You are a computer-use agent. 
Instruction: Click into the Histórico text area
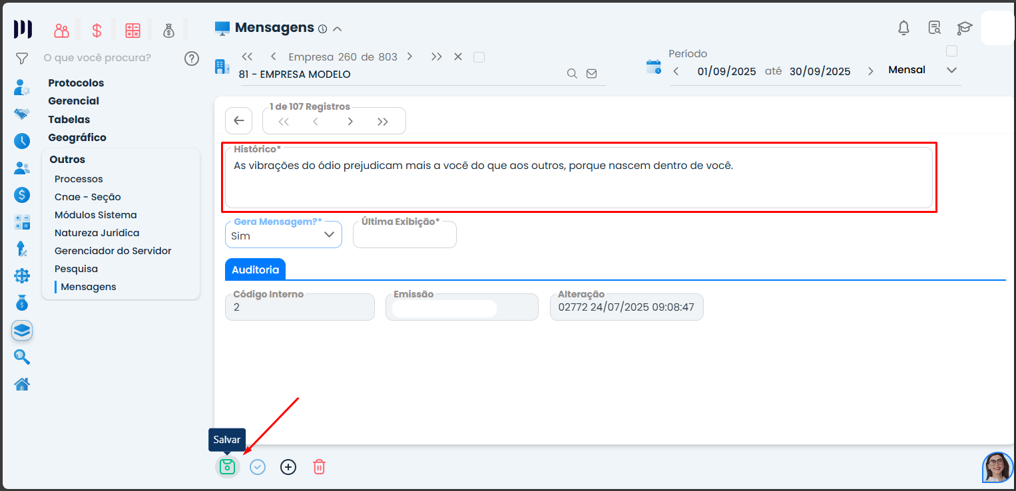(x=579, y=178)
